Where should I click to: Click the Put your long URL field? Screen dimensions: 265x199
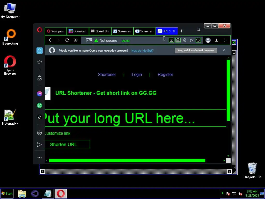[x=135, y=118]
